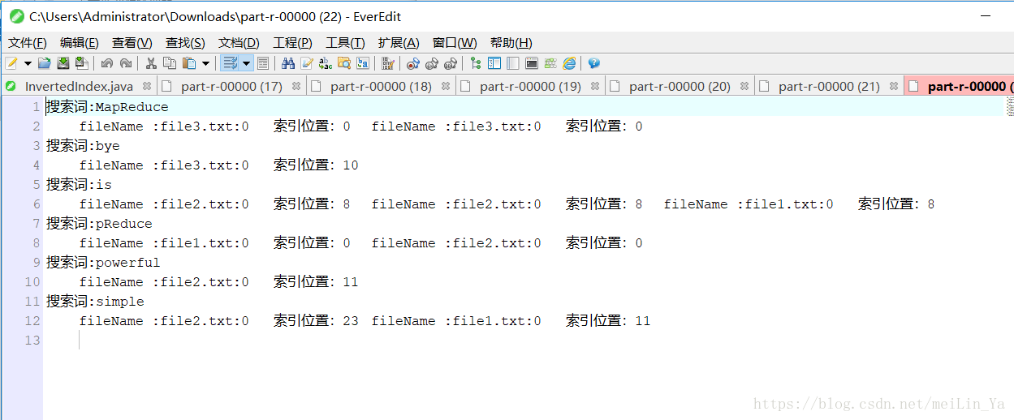Click the Replace abc icon
Image resolution: width=1014 pixels, height=420 pixels.
pyautogui.click(x=326, y=63)
